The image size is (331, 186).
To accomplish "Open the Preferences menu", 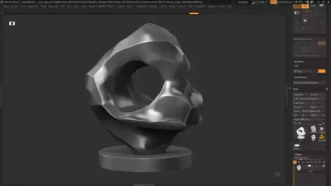I will tap(141, 6).
